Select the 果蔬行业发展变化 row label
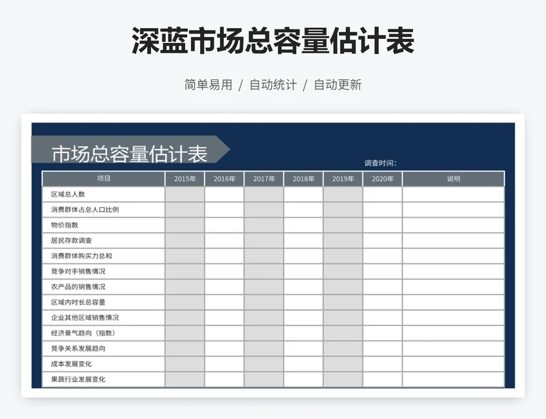This screenshot has width=546, height=419. tap(78, 379)
